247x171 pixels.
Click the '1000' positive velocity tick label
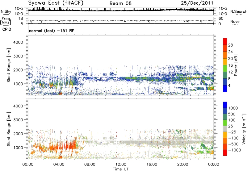click(233, 108)
